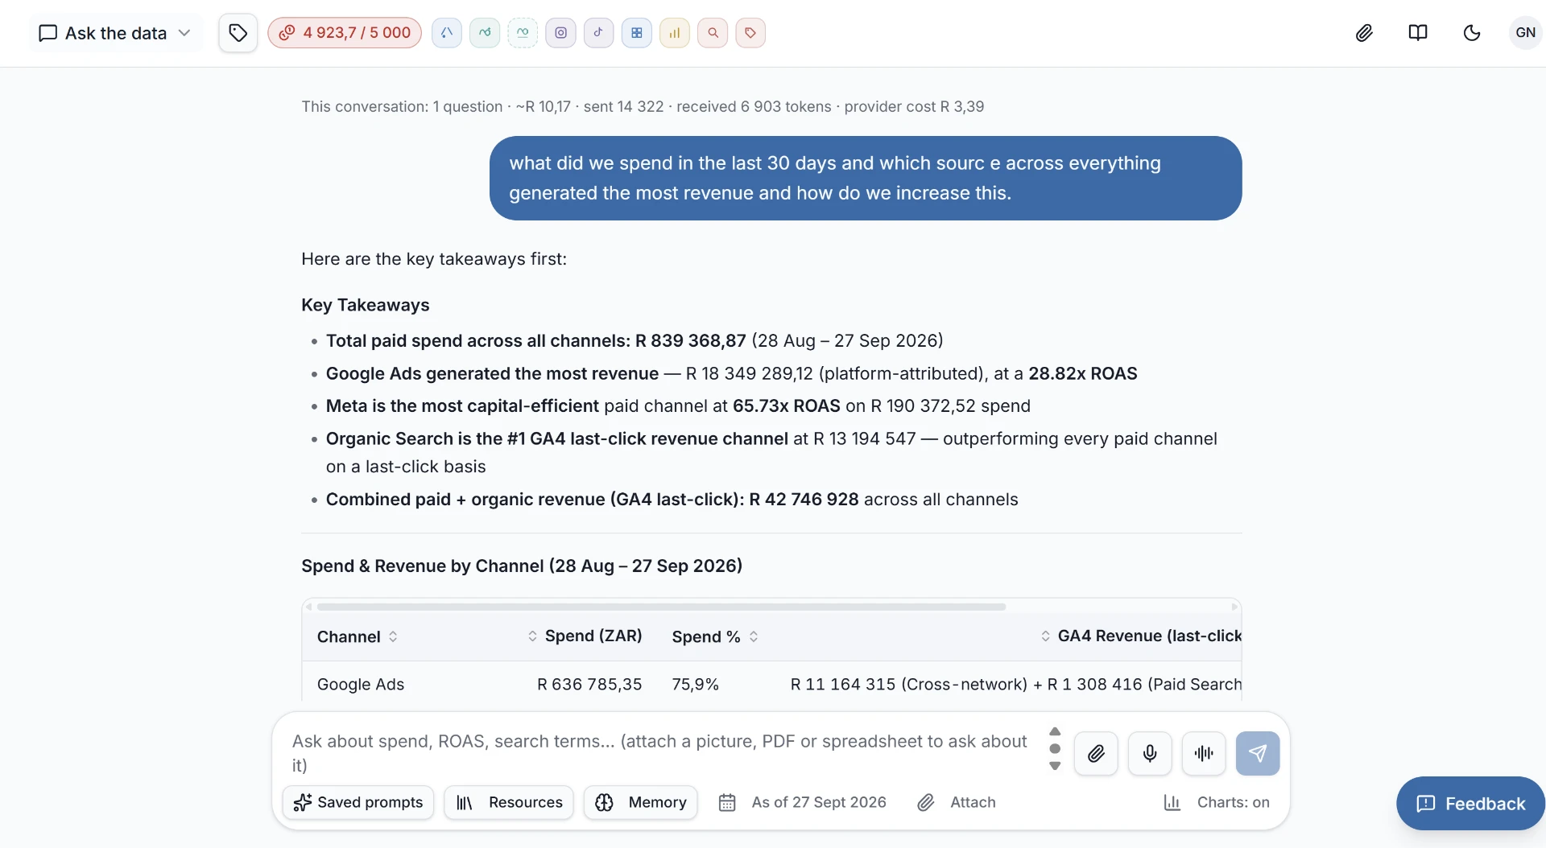Click the table's horizontal scrollbar
The height and width of the screenshot is (848, 1546).
click(x=661, y=607)
